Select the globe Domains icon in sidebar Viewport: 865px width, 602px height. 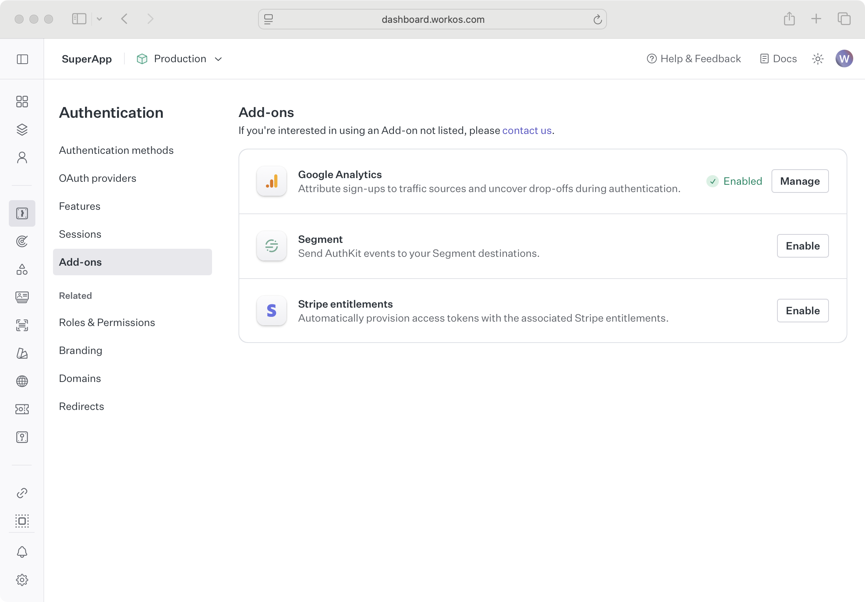tap(22, 381)
